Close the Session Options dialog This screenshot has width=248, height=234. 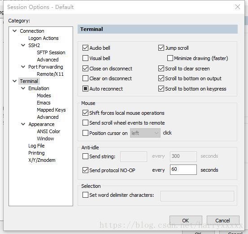(x=238, y=7)
